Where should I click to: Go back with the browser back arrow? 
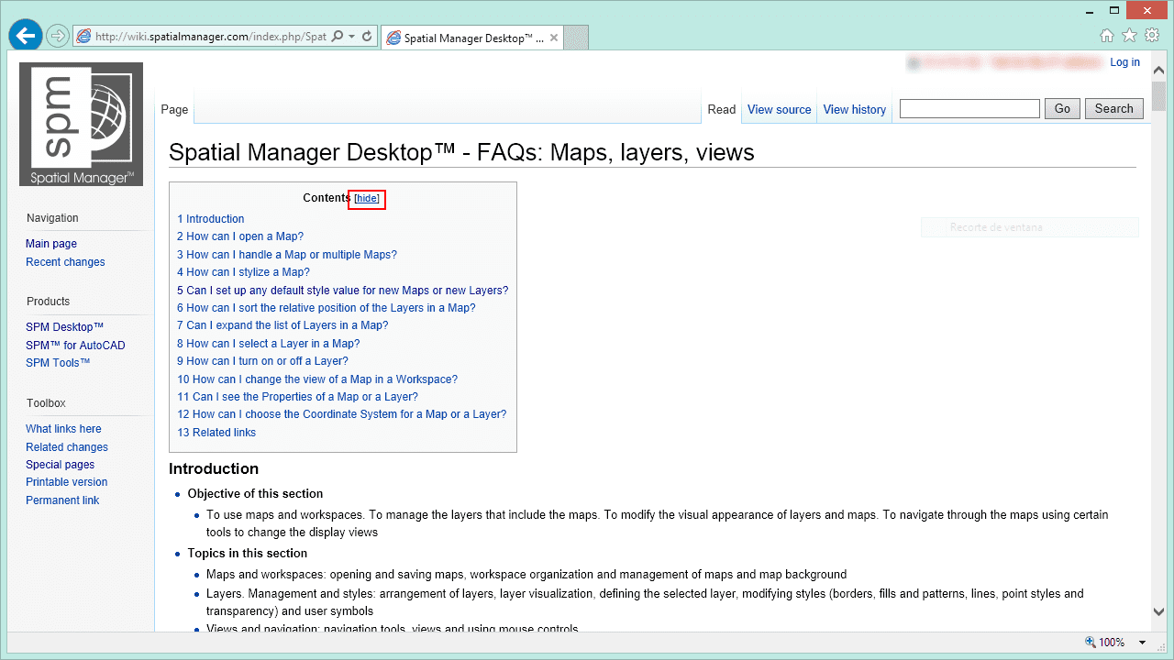(x=26, y=36)
